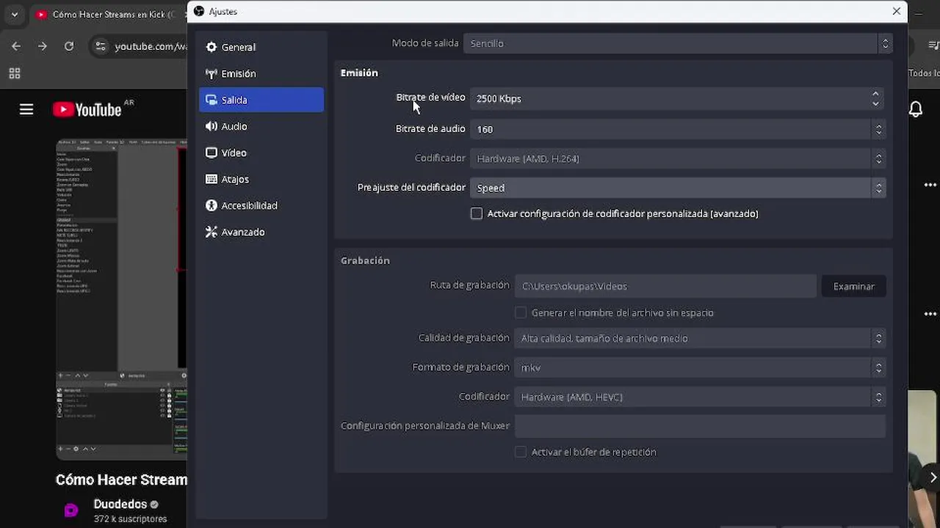Click the YouTube notifications bell
940x528 pixels.
point(916,109)
